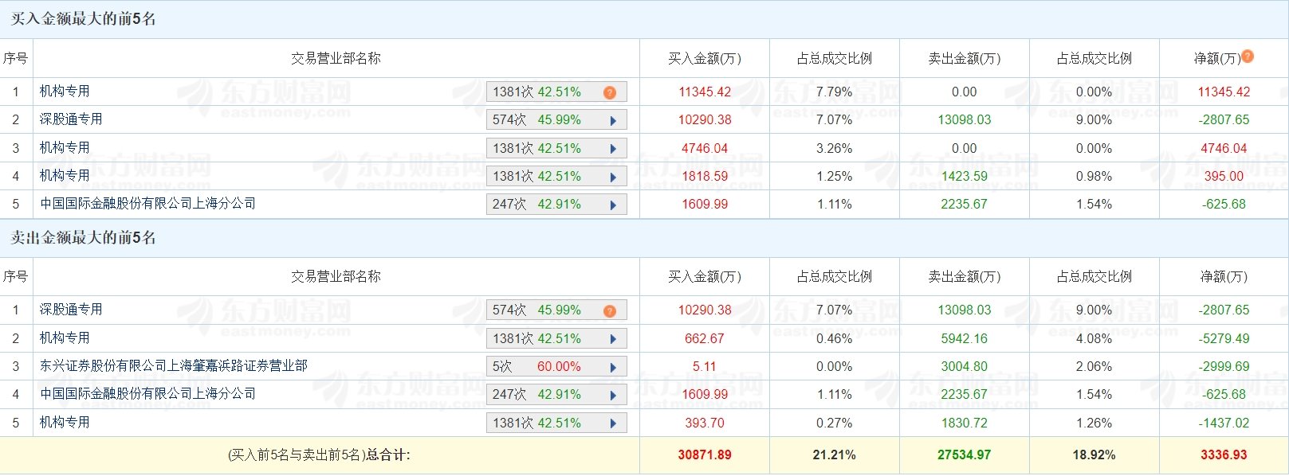Click the 1423.59 sell amount cell
Screen dimensions: 1289x476
pyautogui.click(x=965, y=176)
